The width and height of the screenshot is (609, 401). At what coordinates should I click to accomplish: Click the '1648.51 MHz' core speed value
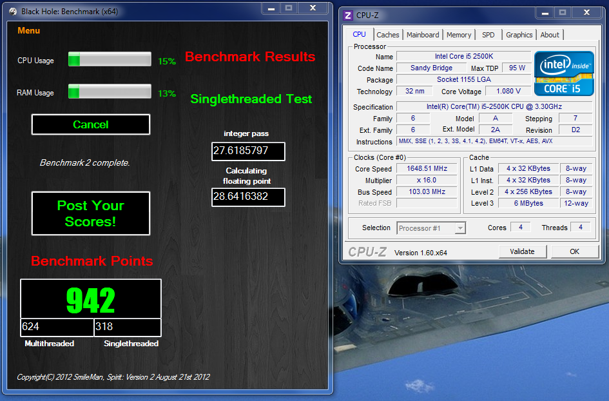tap(427, 169)
